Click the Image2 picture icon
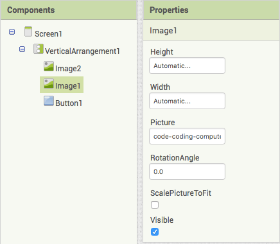This screenshot has height=244, width=280. (49, 66)
